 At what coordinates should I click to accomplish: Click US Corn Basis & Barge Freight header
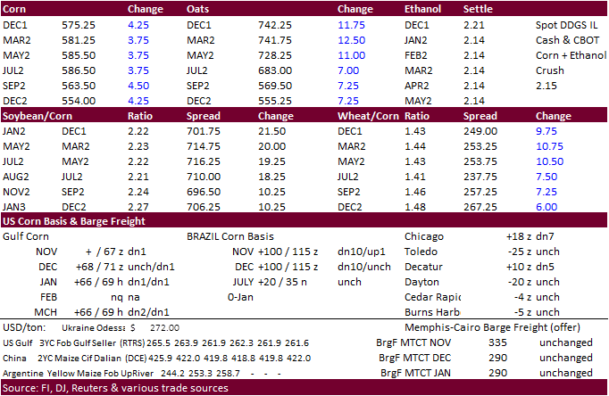(x=74, y=221)
